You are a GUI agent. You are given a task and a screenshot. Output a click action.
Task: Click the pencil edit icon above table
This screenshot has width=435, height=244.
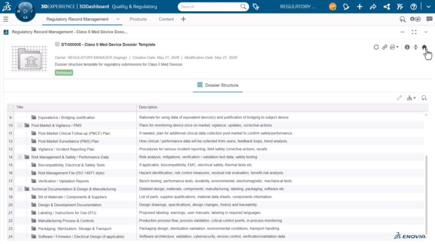[399, 98]
